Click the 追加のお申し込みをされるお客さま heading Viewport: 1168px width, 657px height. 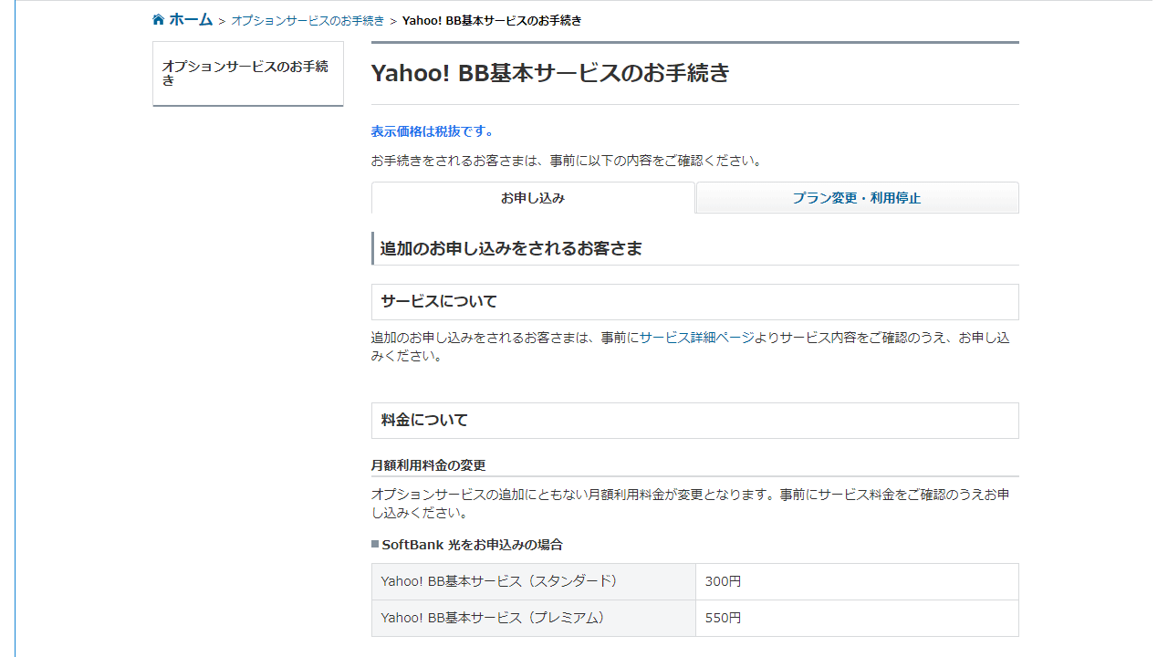coord(511,248)
